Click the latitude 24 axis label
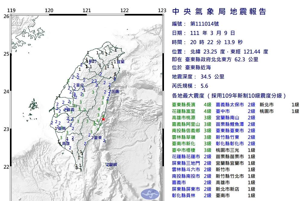The width and height of the screenshot is (302, 201). click(x=6, y=91)
